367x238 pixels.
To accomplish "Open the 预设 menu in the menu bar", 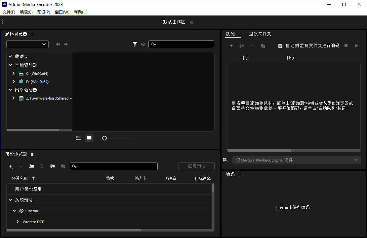I will 43,12.
